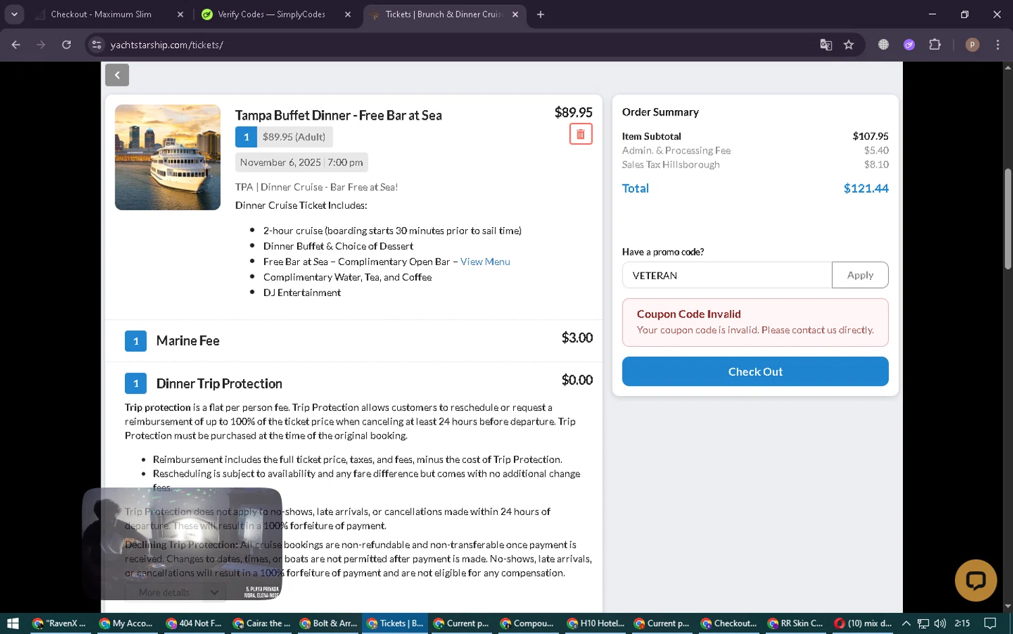Image resolution: width=1013 pixels, height=634 pixels.
Task: Click the Item Subtotal $107.95 value
Action: [871, 136]
